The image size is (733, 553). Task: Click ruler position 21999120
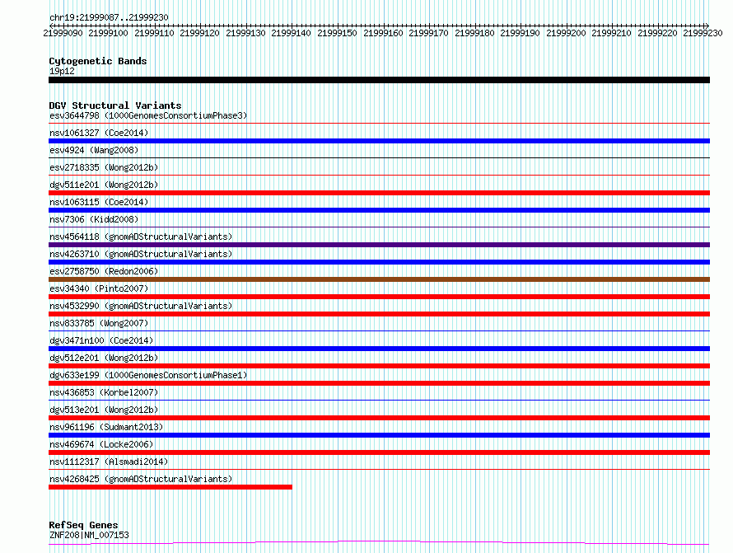click(199, 33)
